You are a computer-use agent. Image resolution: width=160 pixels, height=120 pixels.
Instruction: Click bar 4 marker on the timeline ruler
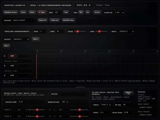click(x=110, y=51)
